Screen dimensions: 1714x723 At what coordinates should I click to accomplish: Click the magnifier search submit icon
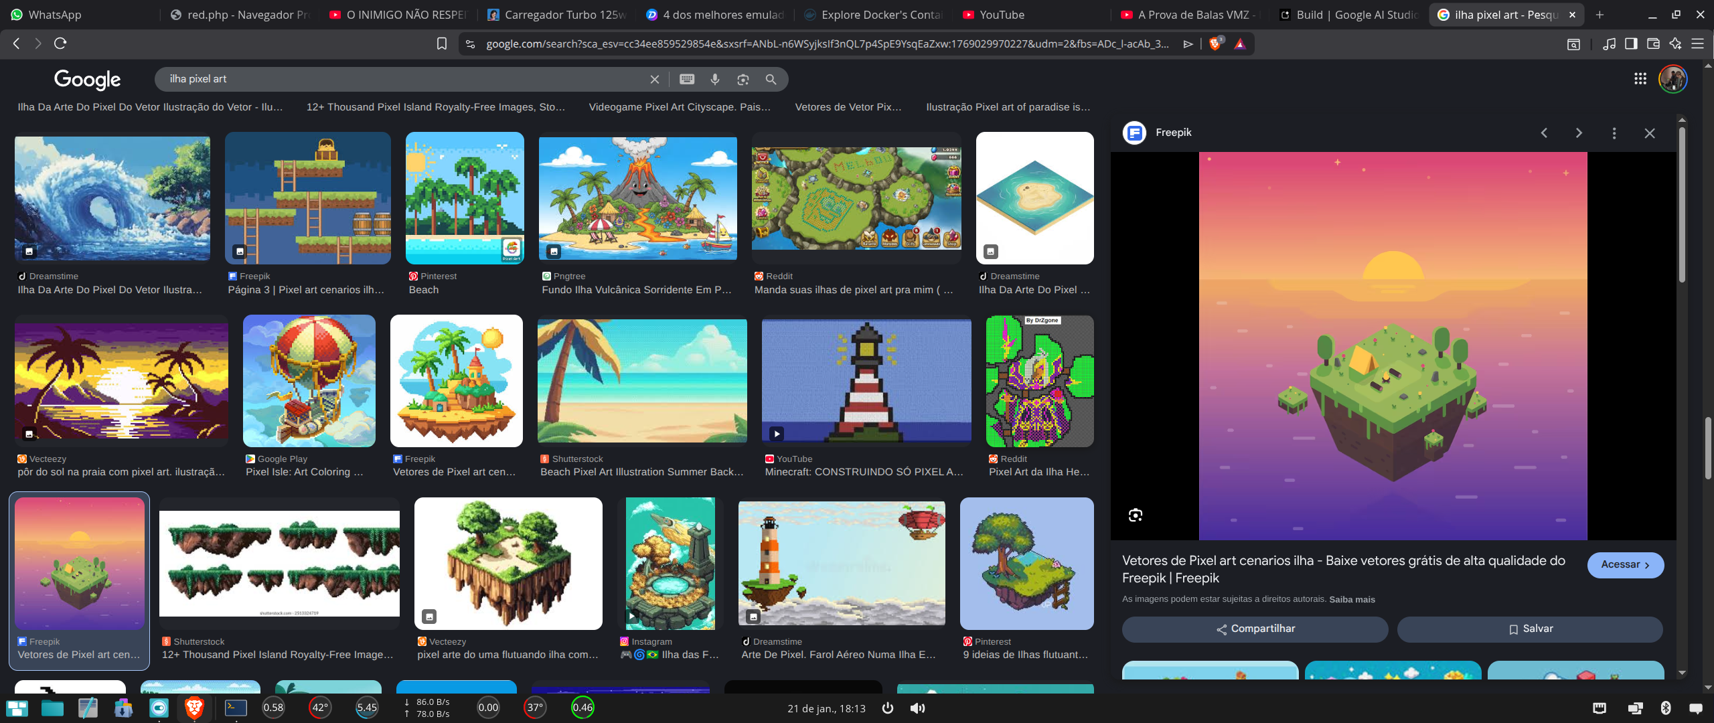pos(771,80)
